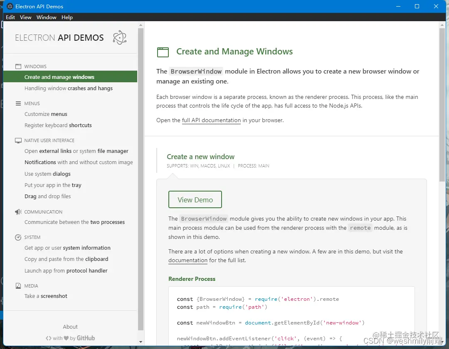Click the MEDIA section label
The width and height of the screenshot is (449, 349).
31,286
